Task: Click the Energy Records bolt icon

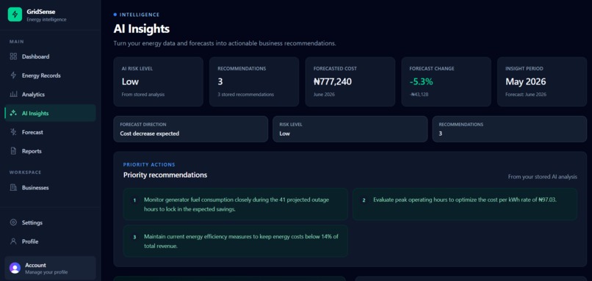Action: click(x=14, y=76)
